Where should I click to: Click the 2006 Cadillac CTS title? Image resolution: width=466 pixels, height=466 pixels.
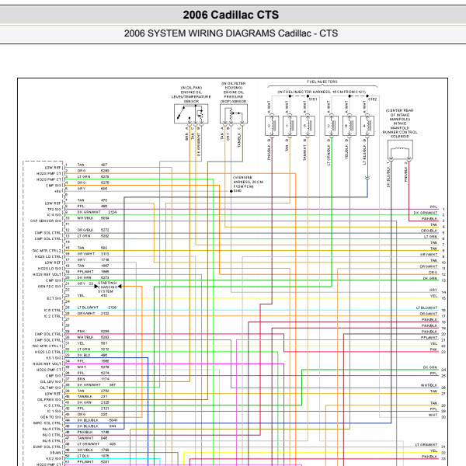(231, 15)
